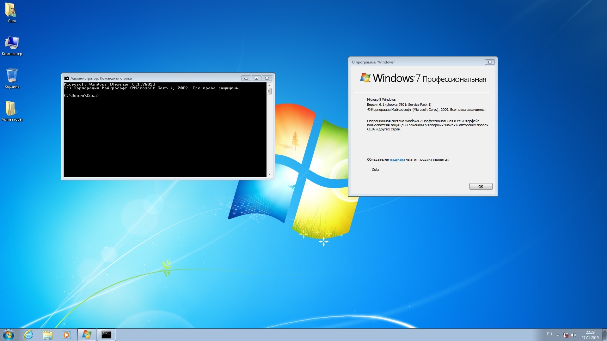Screen dimensions: 607x341
Task: Launch Windows Media Player from the taskbar
Action: pyautogui.click(x=67, y=335)
